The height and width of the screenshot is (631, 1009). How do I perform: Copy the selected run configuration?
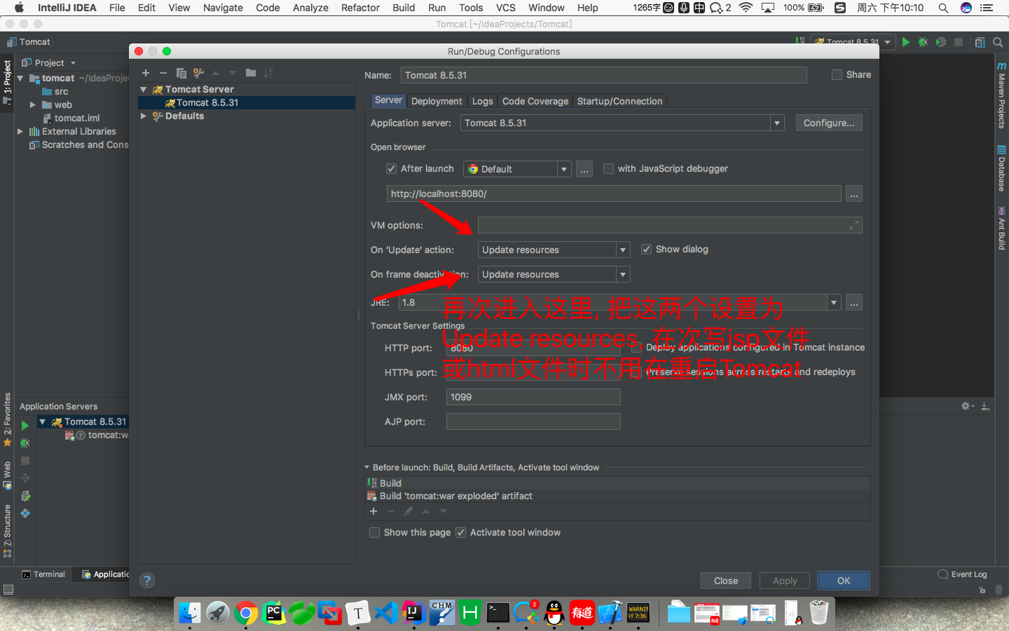[181, 73]
